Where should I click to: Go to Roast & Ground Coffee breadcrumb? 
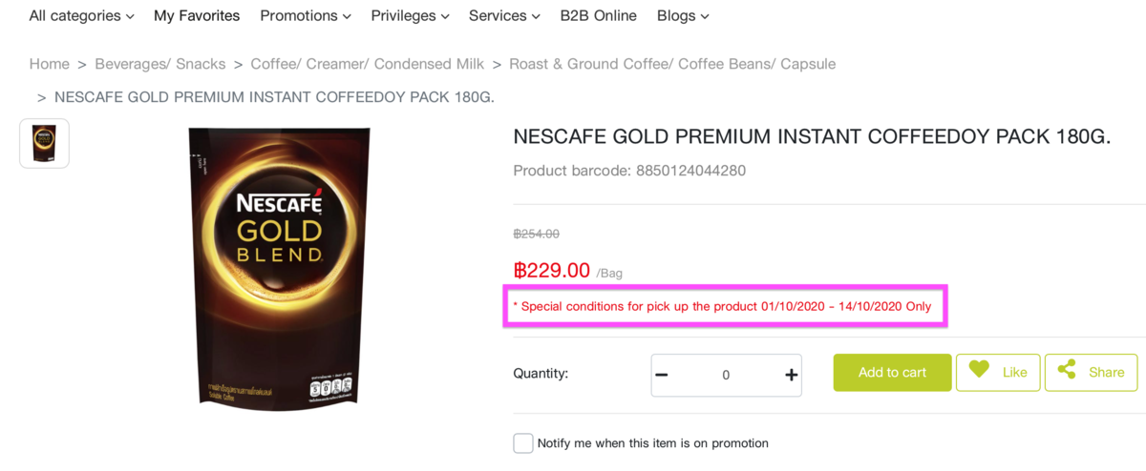[672, 64]
